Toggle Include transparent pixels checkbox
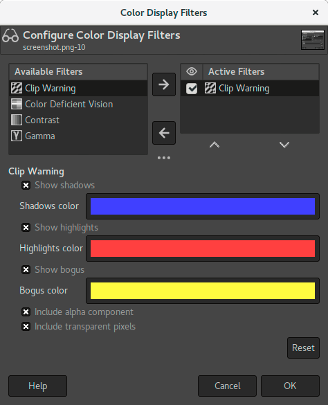328x405 pixels. pos(26,327)
